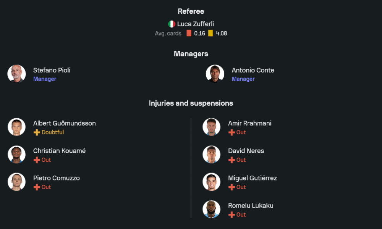The height and width of the screenshot is (229, 382).
Task: Select Albert Guðmundsson's player avatar
Action: click(16, 127)
